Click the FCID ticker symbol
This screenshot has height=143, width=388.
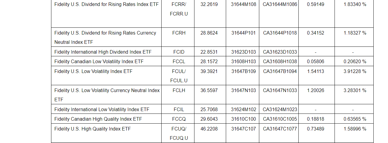179,52
